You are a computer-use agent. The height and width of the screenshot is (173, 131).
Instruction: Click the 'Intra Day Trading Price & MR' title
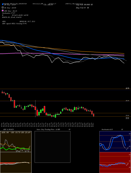pyautogui.click(x=48, y=129)
